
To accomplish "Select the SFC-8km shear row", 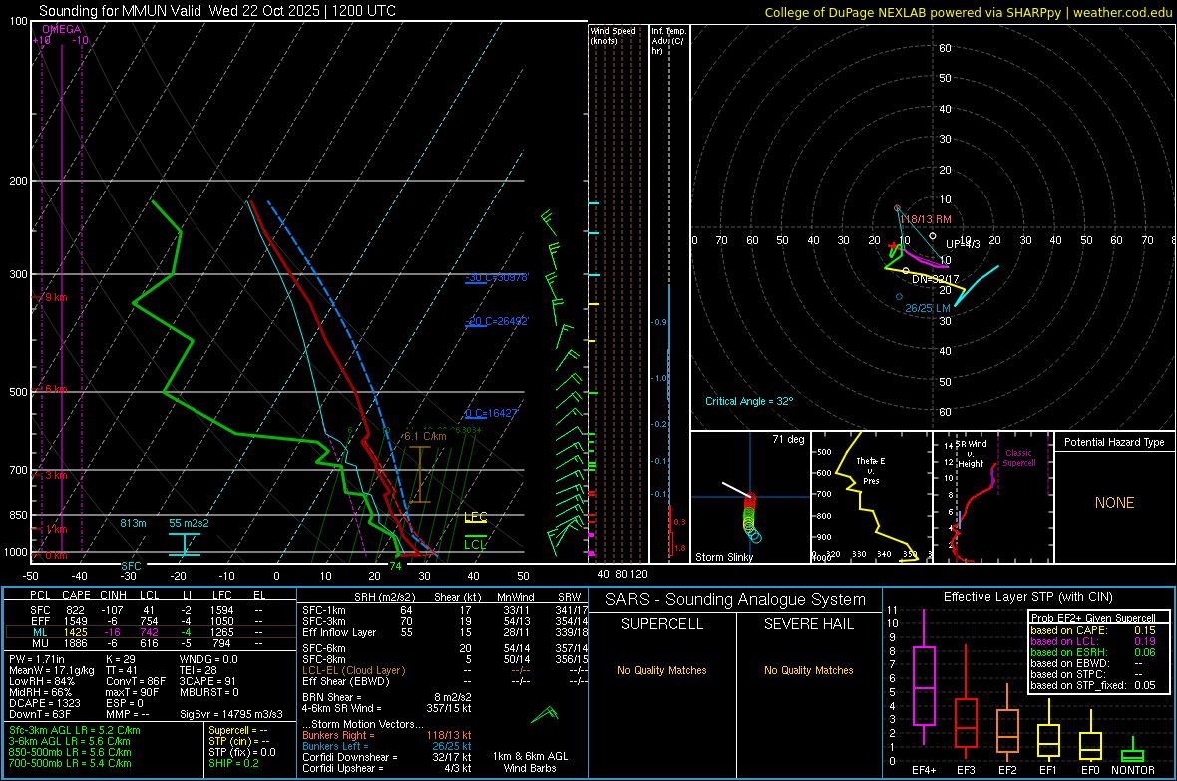I will (x=445, y=659).
